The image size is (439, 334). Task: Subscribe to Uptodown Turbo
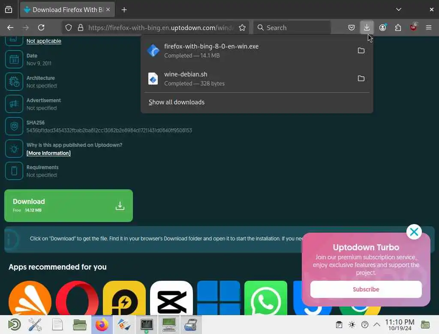tap(366, 289)
